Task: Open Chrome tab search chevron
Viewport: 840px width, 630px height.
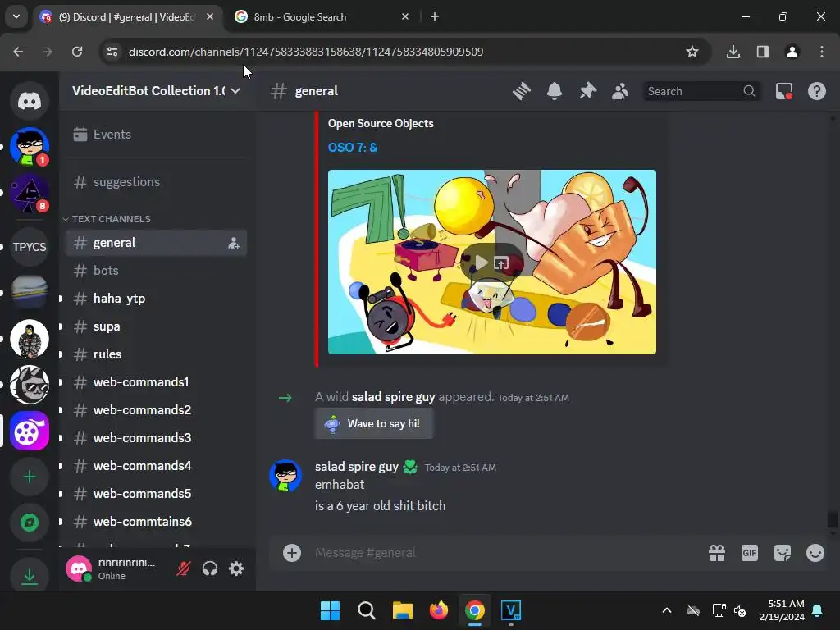Action: click(16, 16)
